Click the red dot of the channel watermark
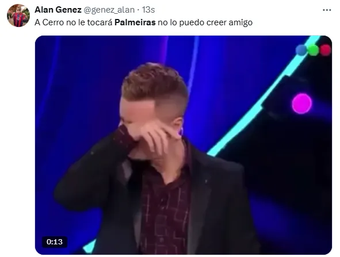 [x=325, y=50]
